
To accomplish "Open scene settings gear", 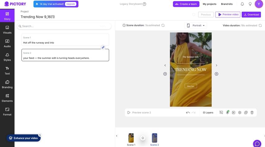I will (240, 113).
